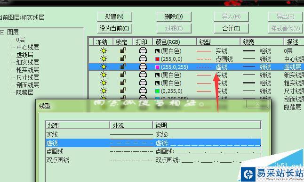The image size is (304, 182).
Task: Open black-white swatch in 粗实线层 row
Action: click(157, 83)
